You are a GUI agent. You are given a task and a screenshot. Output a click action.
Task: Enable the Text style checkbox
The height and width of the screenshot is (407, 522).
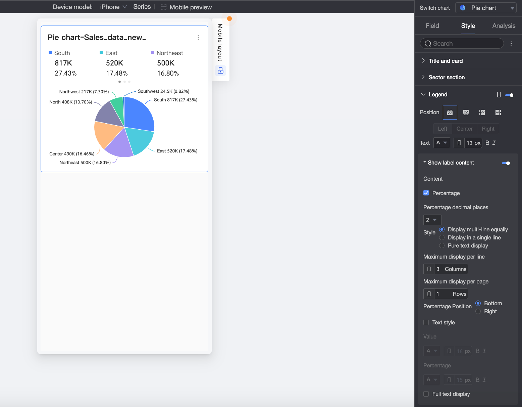(426, 322)
